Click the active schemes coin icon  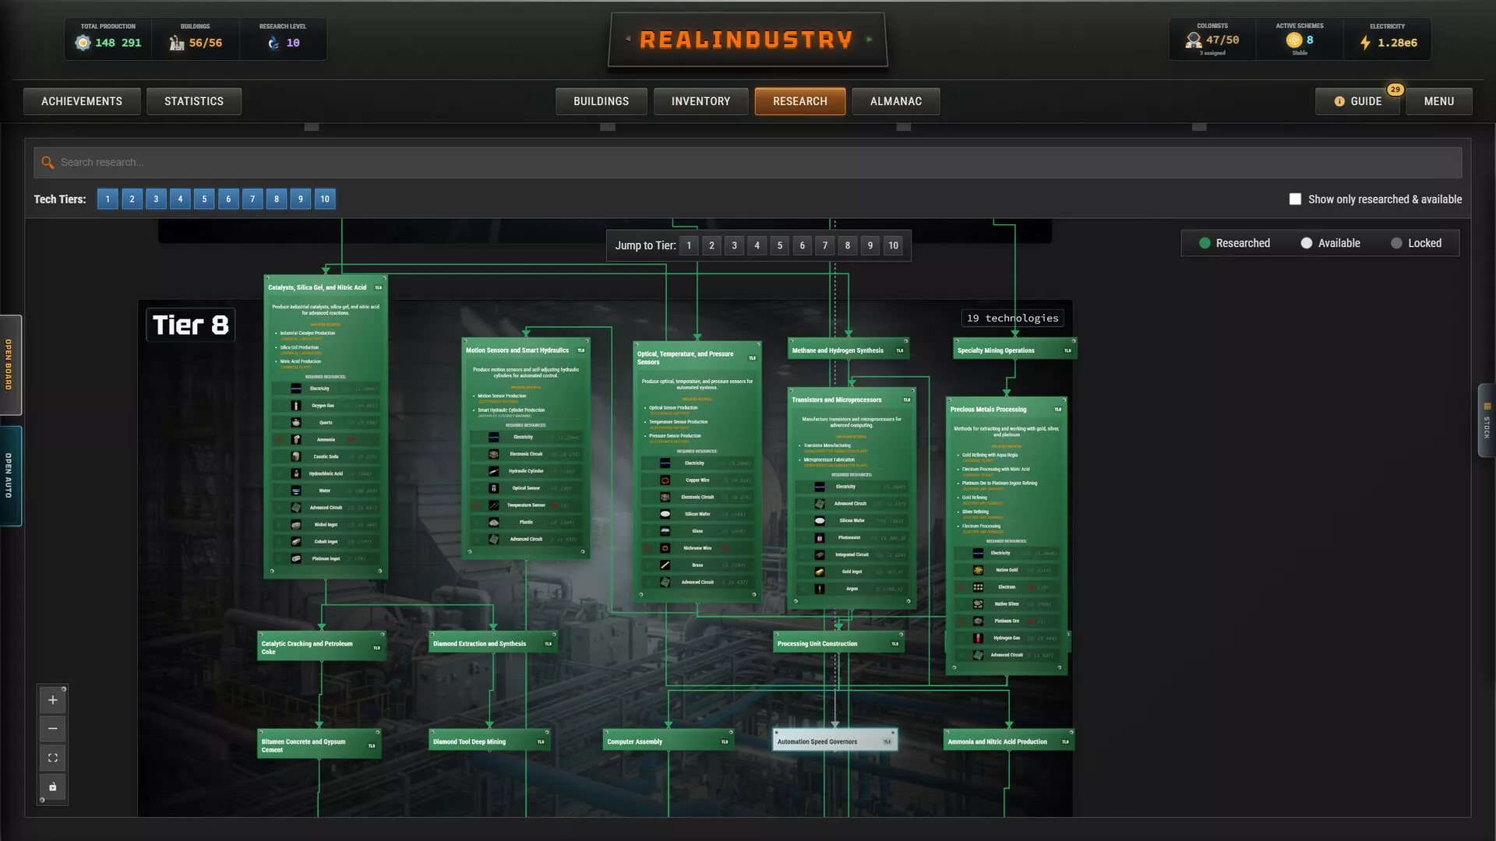coord(1294,40)
